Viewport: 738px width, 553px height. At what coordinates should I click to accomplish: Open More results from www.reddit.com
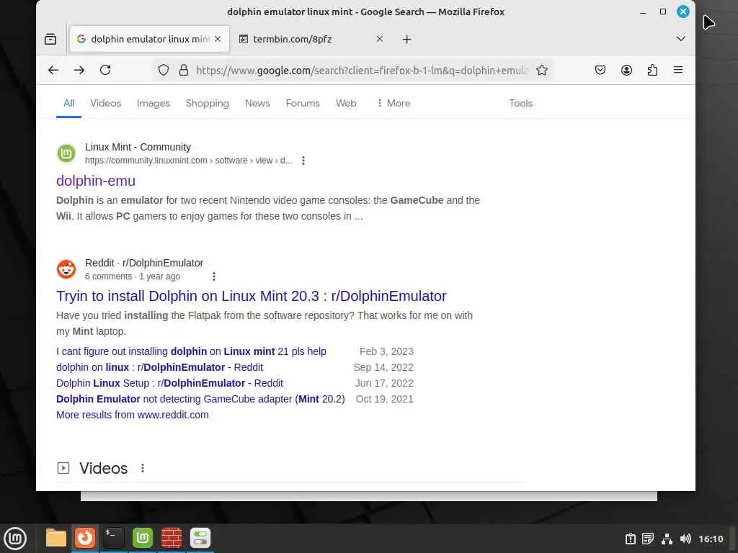point(133,415)
